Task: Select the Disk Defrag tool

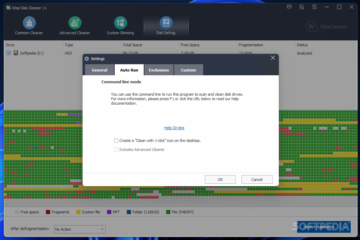Action: coord(166,26)
